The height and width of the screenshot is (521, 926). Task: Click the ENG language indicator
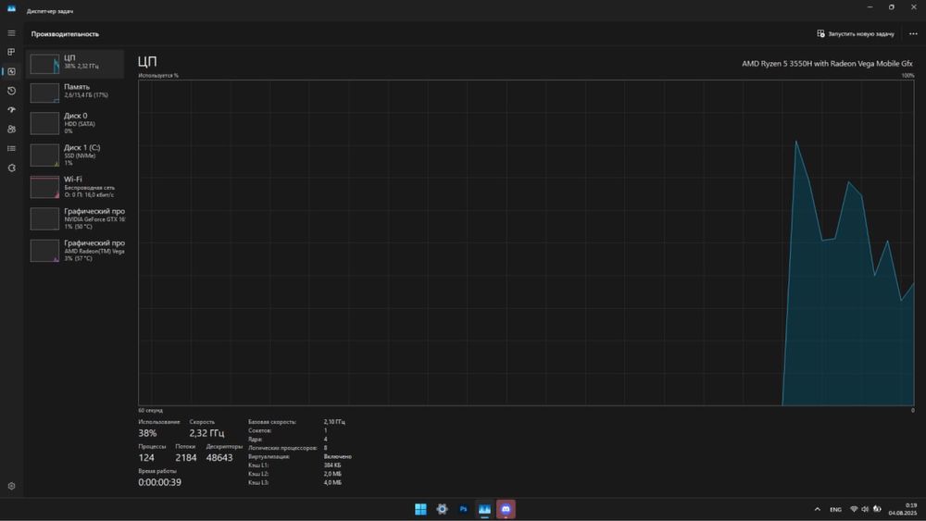click(835, 509)
